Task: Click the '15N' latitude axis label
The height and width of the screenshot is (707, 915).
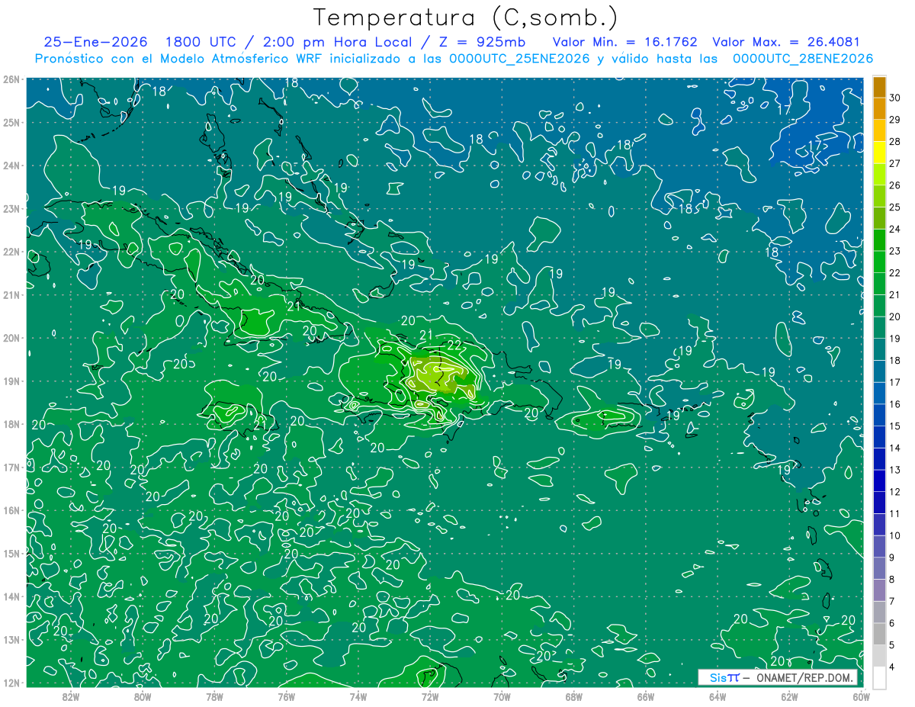Action: [x=11, y=553]
